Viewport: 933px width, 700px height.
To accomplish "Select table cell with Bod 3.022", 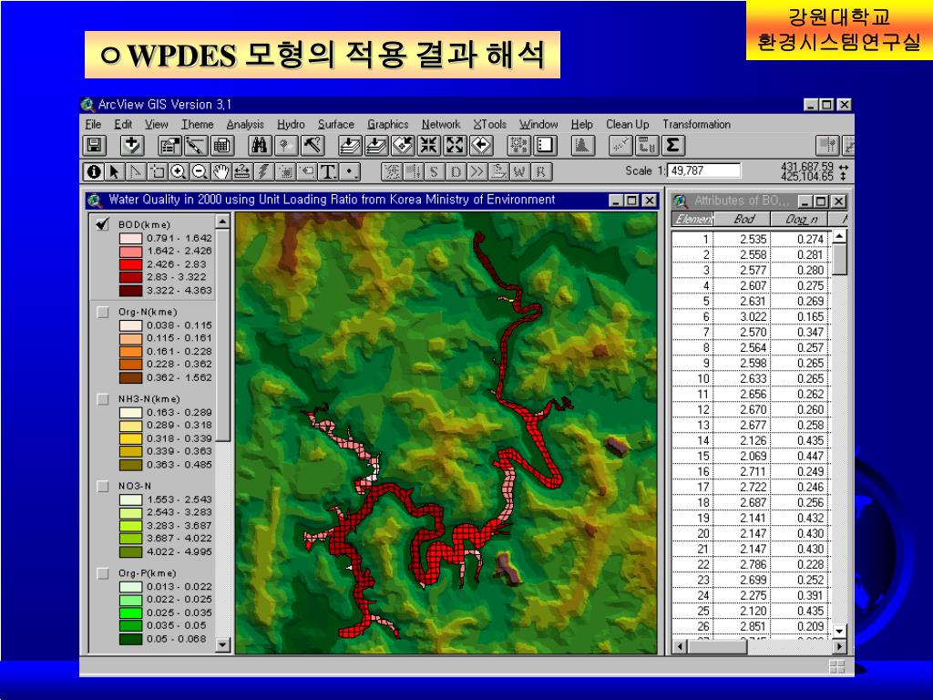I will (742, 316).
